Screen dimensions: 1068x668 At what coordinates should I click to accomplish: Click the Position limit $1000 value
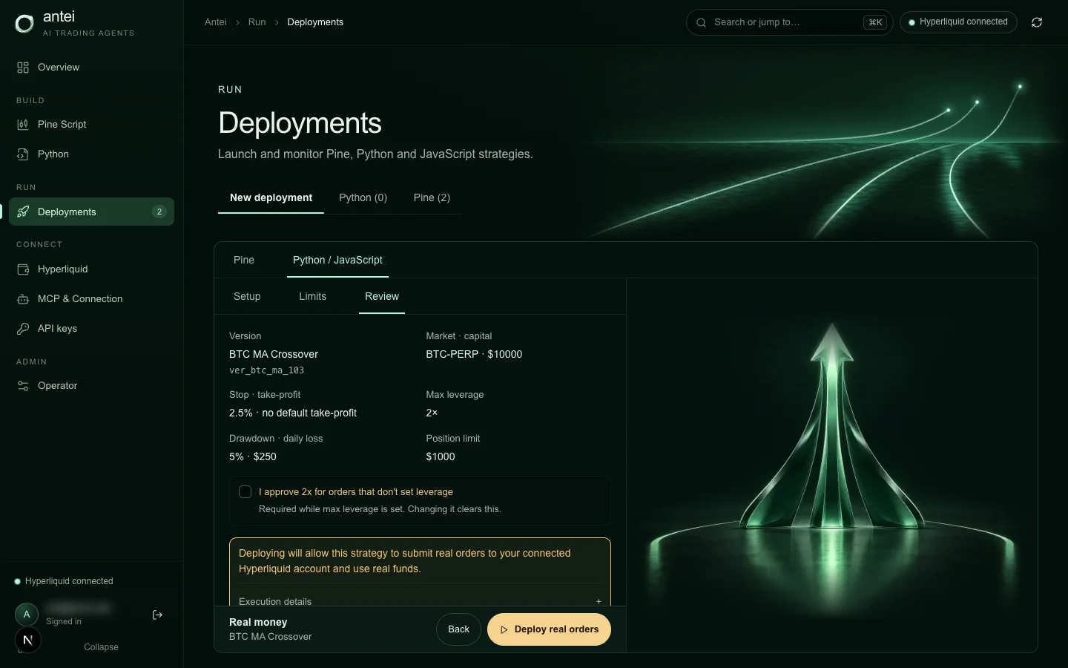[441, 456]
